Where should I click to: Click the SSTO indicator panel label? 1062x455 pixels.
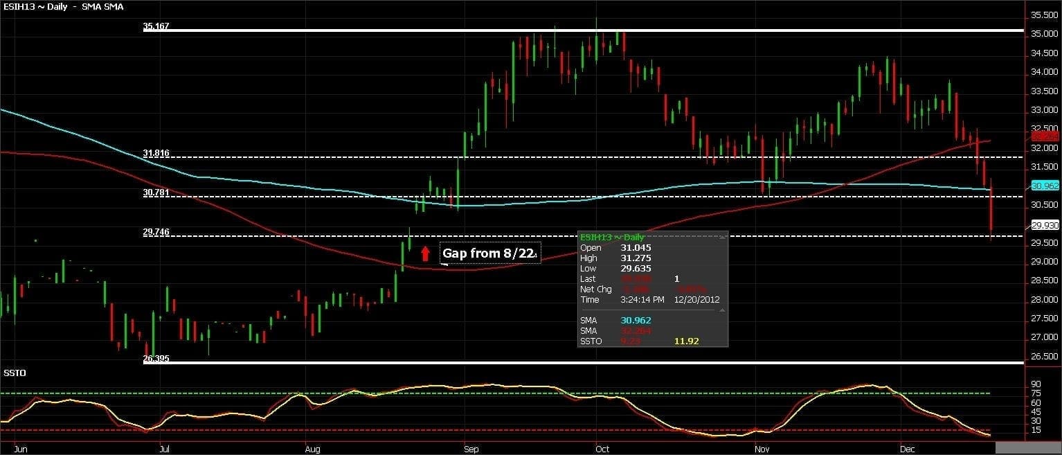coord(15,373)
